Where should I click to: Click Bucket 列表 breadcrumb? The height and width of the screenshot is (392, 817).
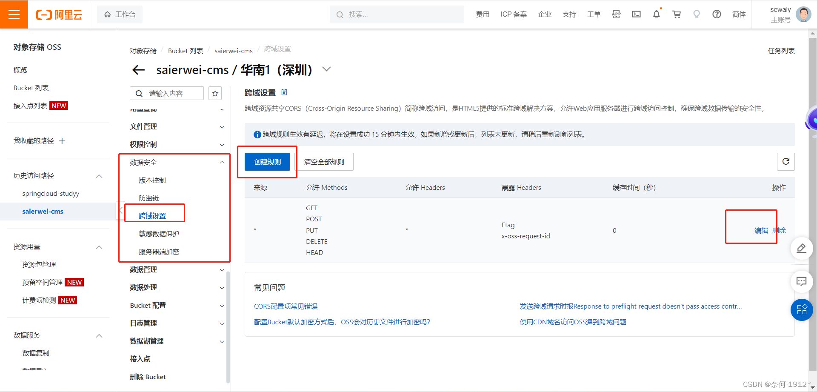pos(186,51)
